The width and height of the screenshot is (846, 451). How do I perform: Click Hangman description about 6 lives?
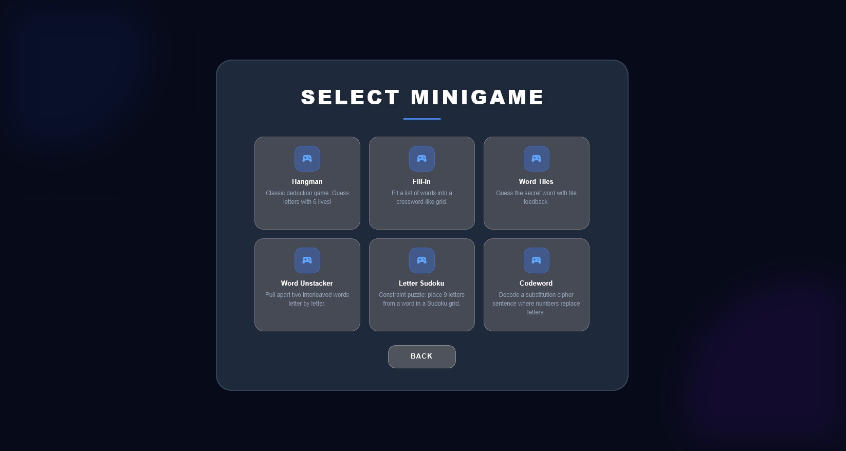coord(307,197)
